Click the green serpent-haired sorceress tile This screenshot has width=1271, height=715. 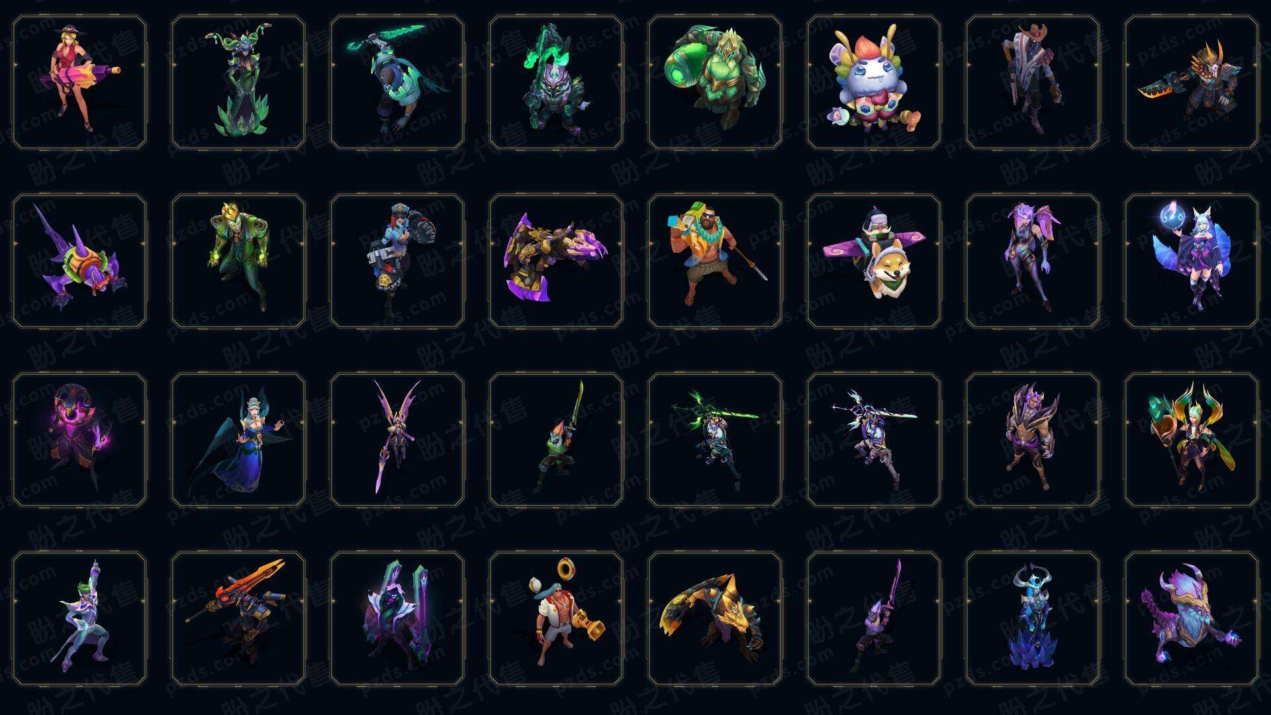(238, 83)
